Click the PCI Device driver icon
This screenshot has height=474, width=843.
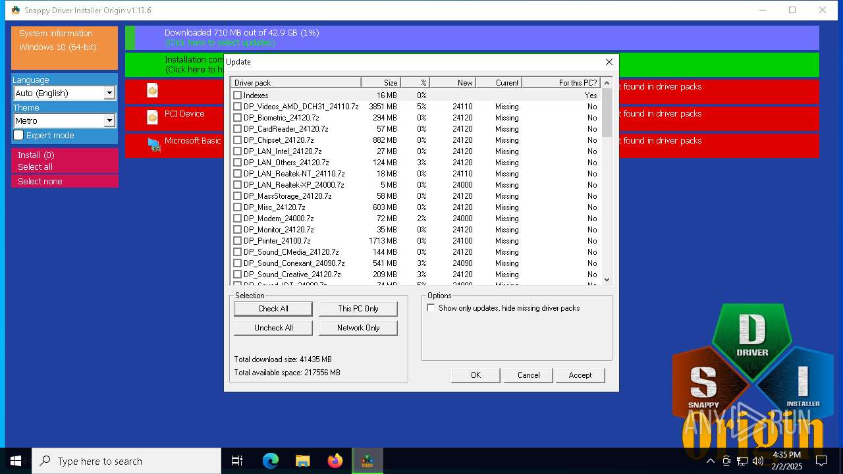coord(152,118)
